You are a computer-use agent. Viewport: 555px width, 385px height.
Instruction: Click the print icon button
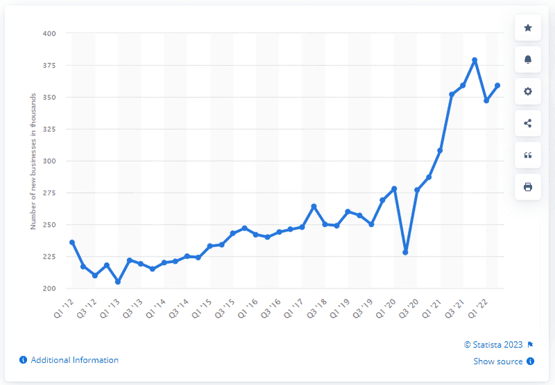click(528, 187)
